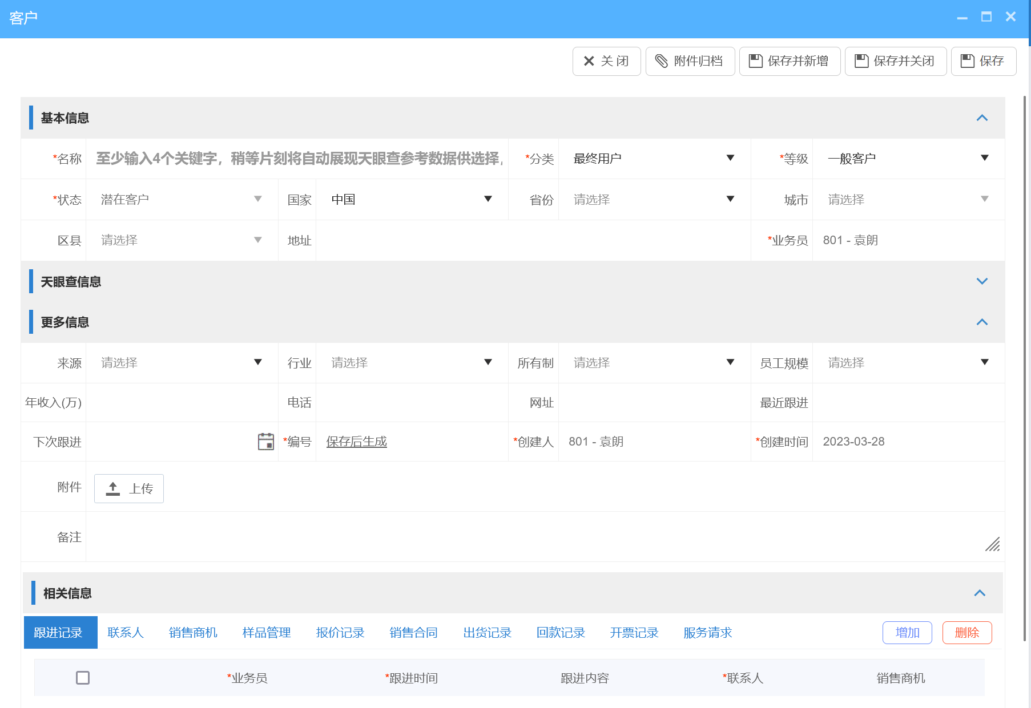Image resolution: width=1031 pixels, height=708 pixels.
Task: Click the upload icon in 附件 row
Action: tap(112, 488)
